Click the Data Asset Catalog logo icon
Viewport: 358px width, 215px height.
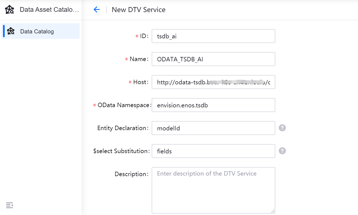coord(10,10)
